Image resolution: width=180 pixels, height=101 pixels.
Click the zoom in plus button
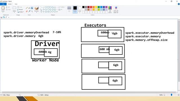pyautogui.click(x=179, y=95)
